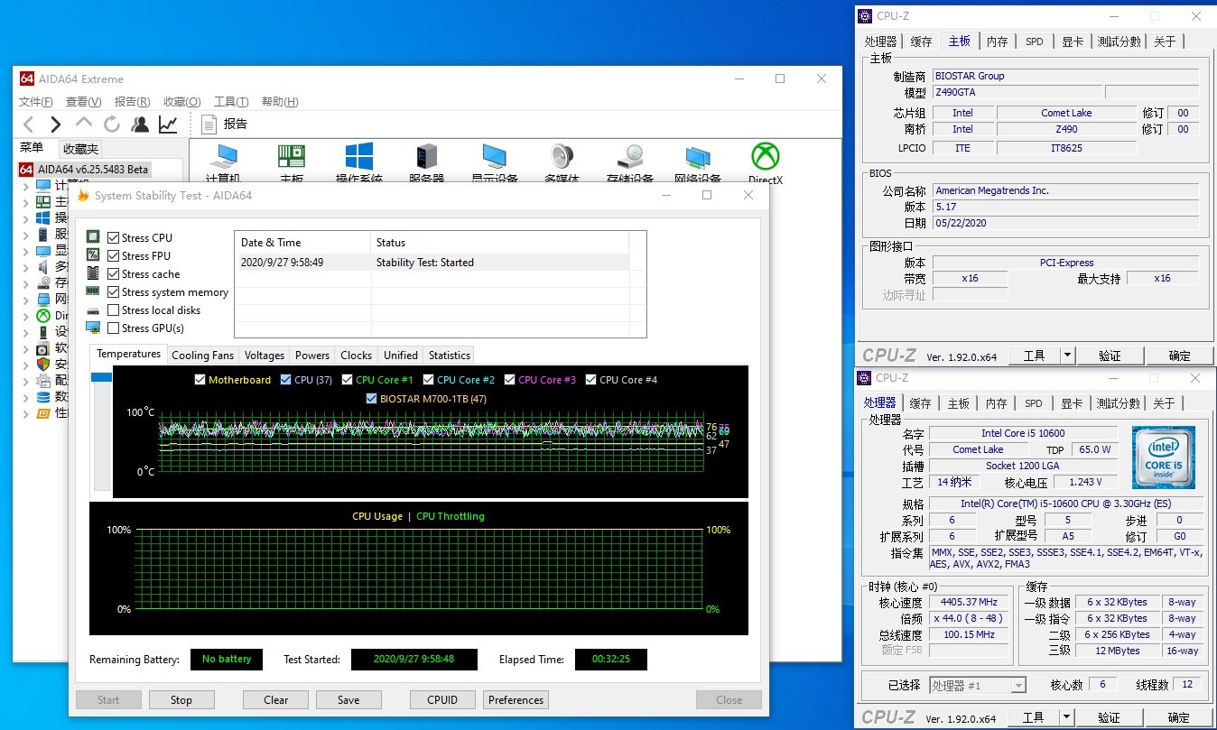Disable the Stress cache checkbox

(113, 273)
